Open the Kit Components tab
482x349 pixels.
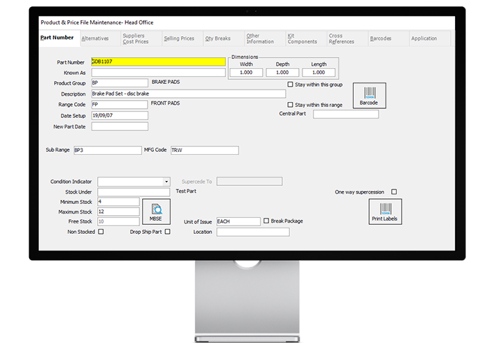(x=302, y=38)
